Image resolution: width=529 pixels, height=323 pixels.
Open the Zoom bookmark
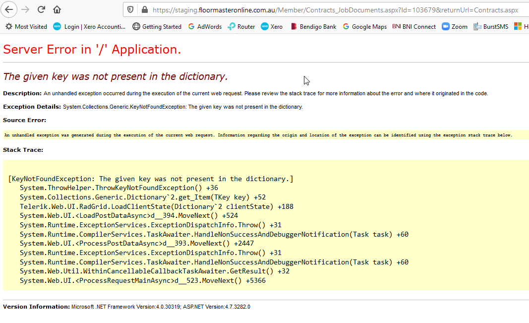(x=455, y=27)
